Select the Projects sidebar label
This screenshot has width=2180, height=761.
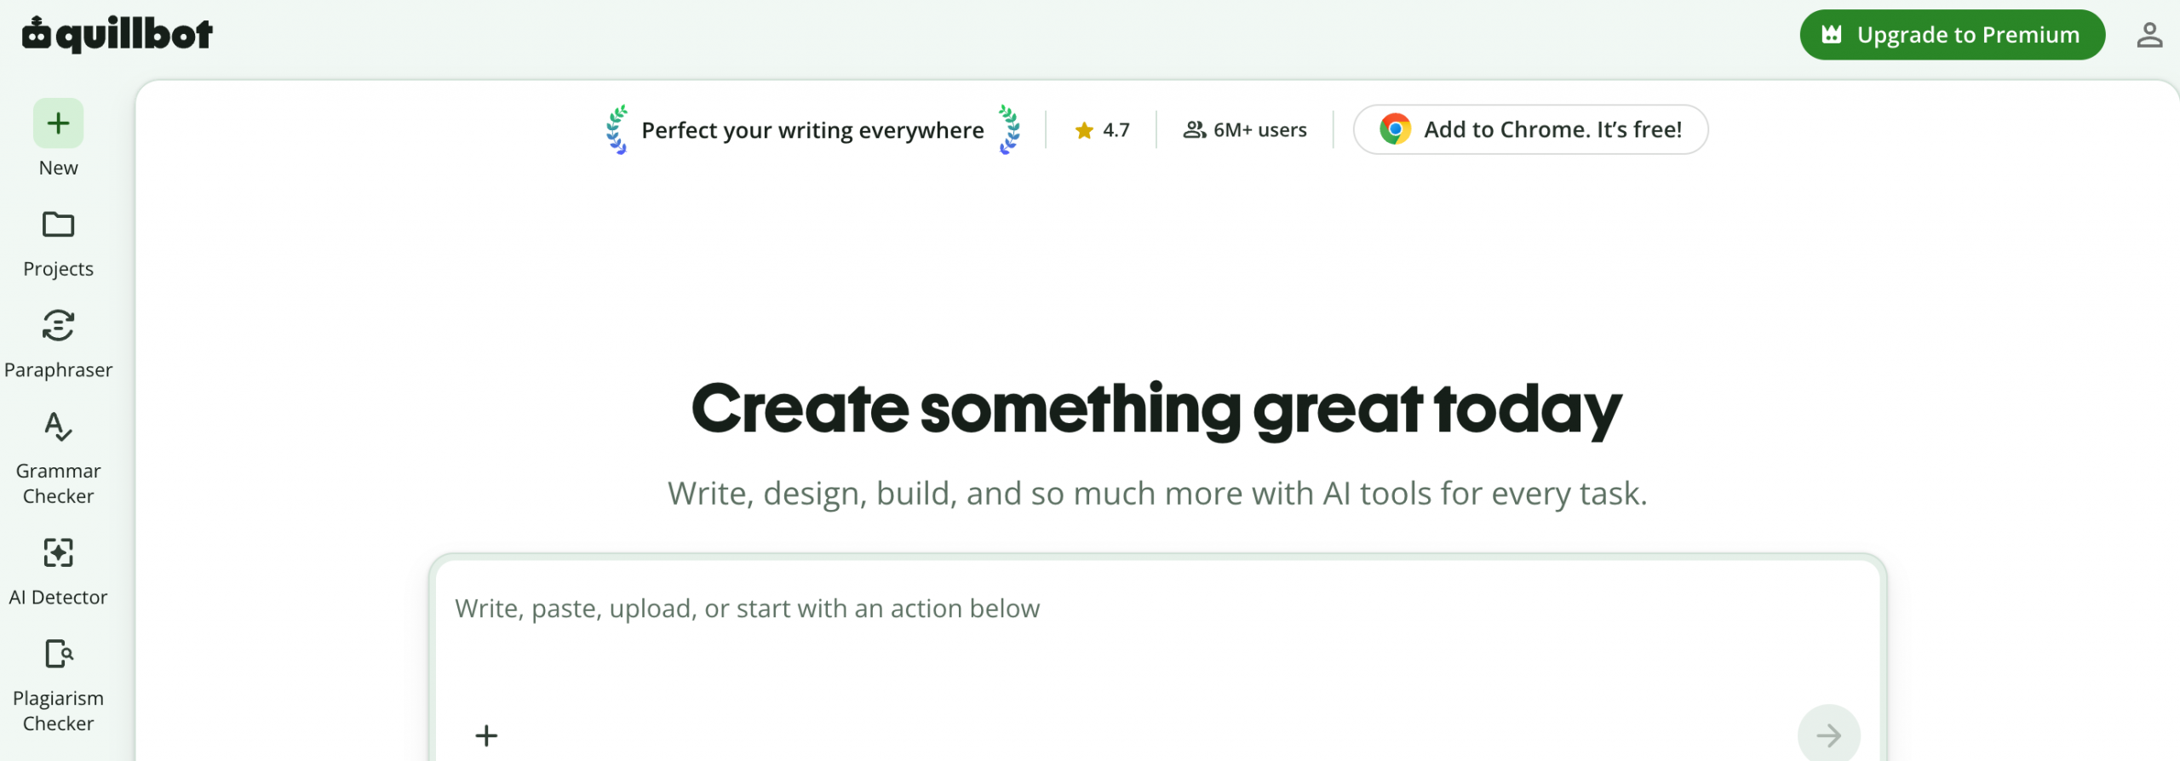pyautogui.click(x=58, y=268)
